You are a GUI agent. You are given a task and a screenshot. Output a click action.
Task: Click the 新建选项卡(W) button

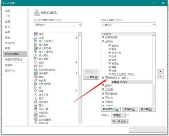(111, 109)
